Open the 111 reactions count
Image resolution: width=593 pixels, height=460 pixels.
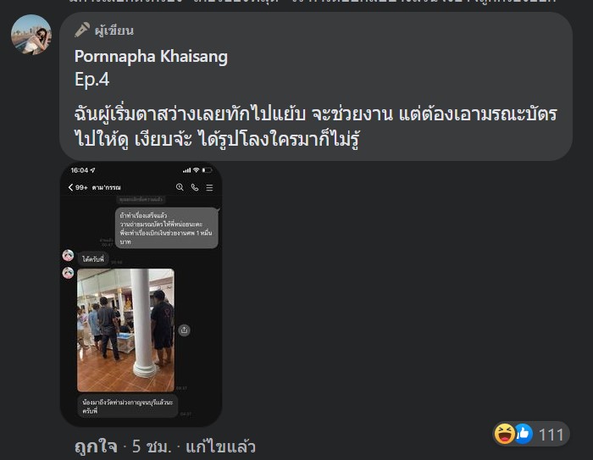point(551,435)
